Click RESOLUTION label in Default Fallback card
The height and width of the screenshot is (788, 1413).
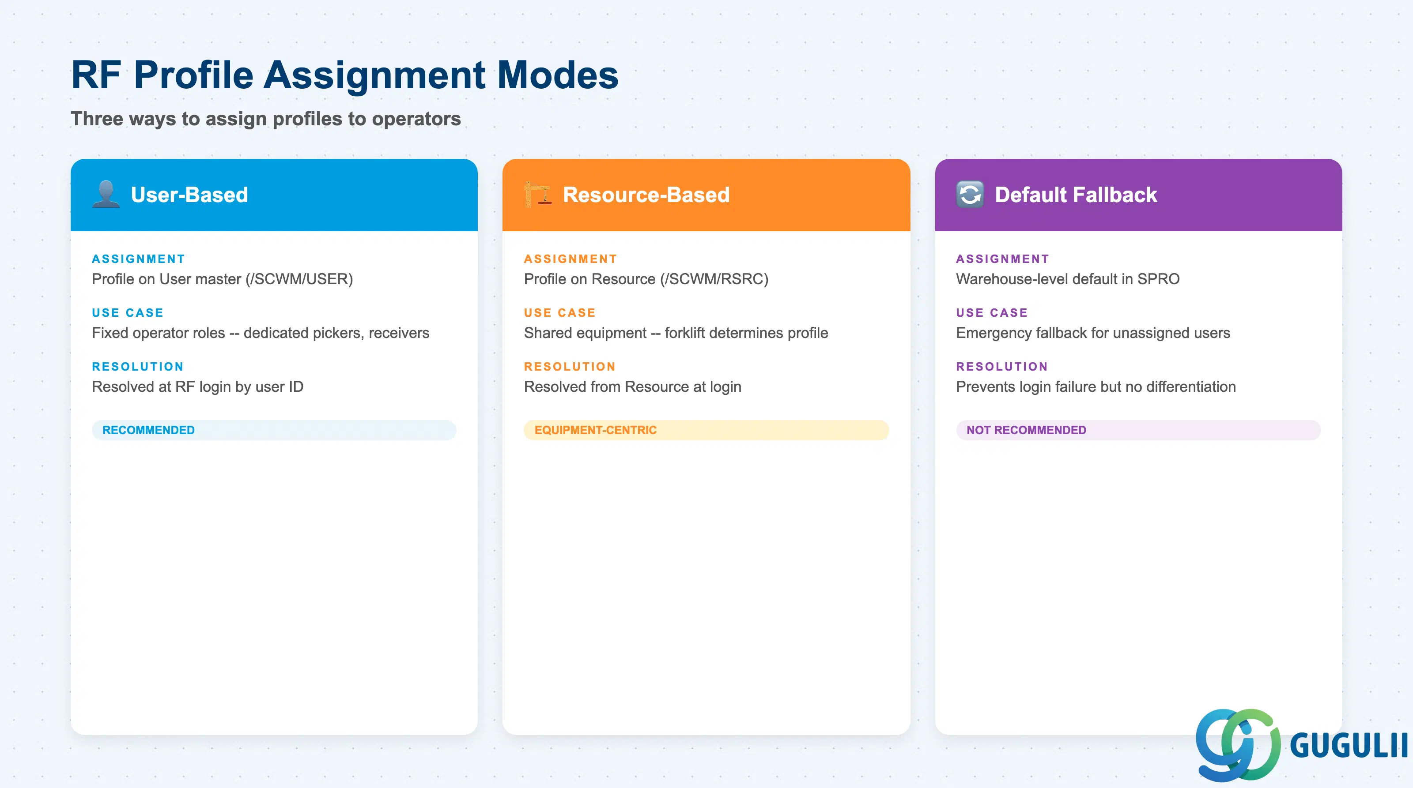pyautogui.click(x=1002, y=366)
